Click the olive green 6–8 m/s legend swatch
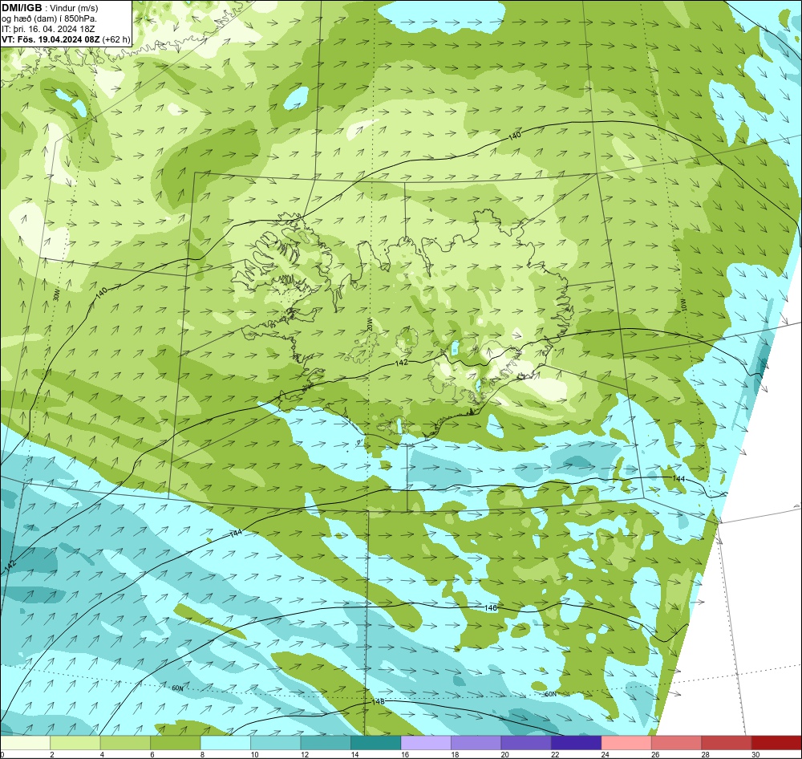The height and width of the screenshot is (759, 802). 176,743
